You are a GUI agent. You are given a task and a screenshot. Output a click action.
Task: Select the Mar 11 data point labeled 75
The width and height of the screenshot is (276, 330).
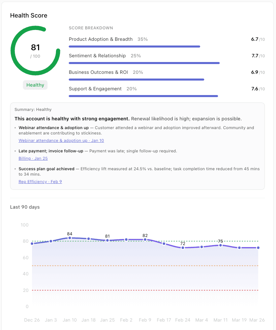[221, 245]
